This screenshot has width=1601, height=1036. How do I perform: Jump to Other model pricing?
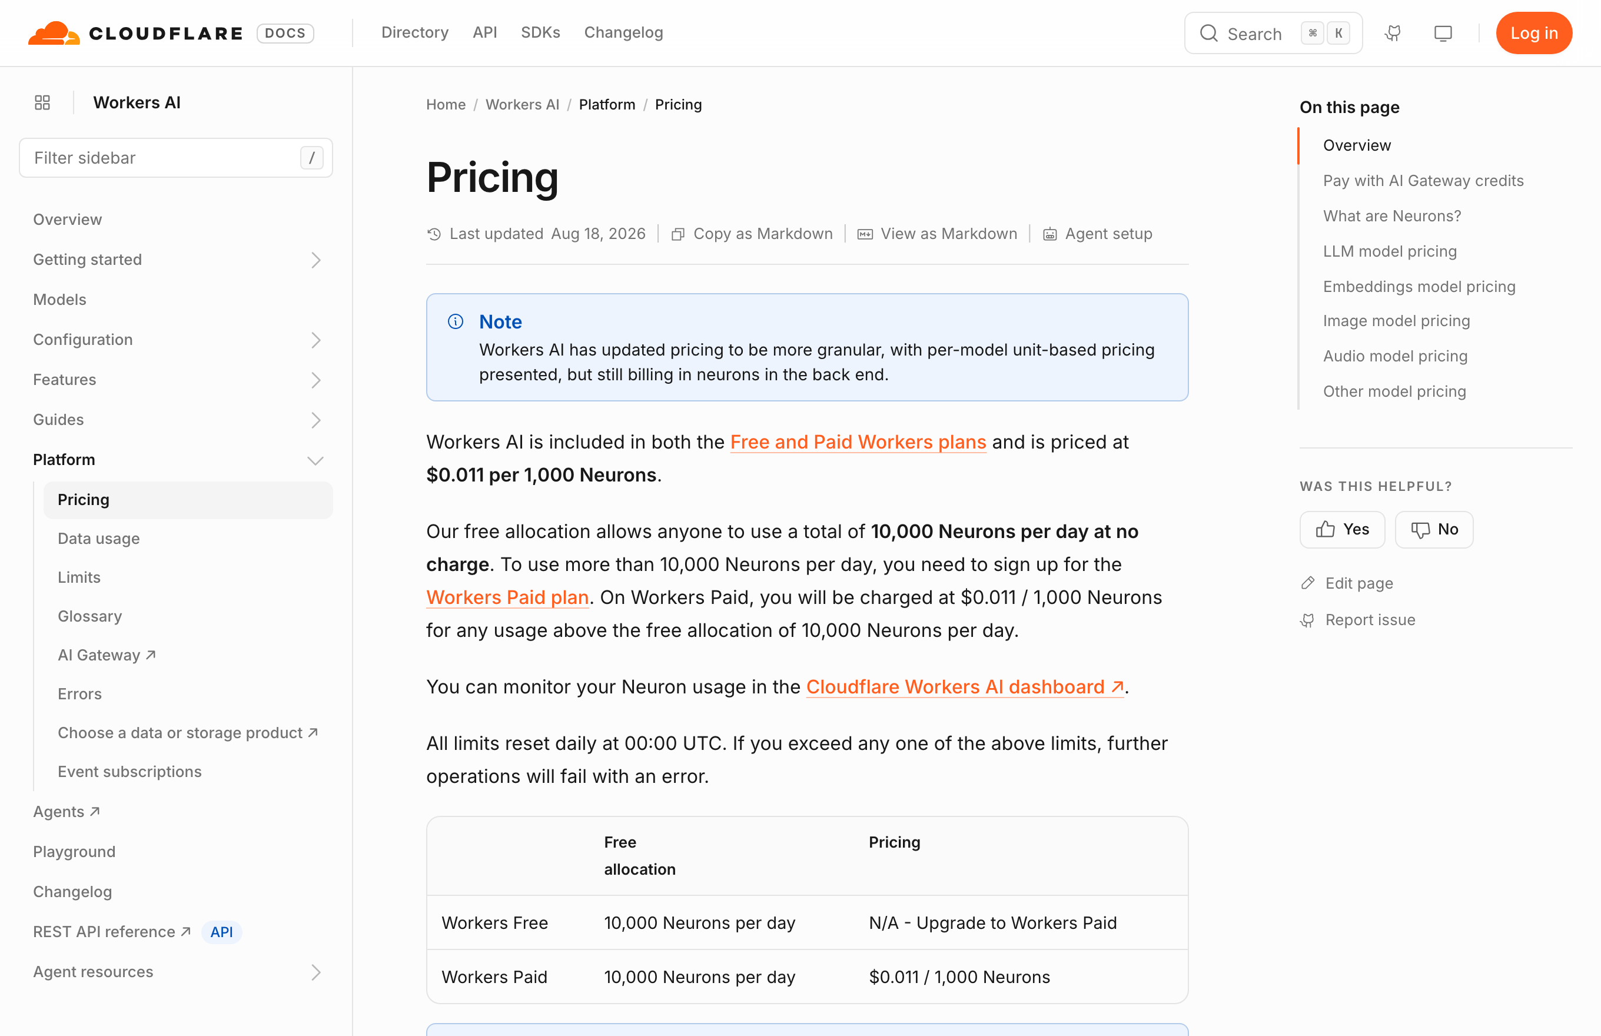[x=1394, y=391]
